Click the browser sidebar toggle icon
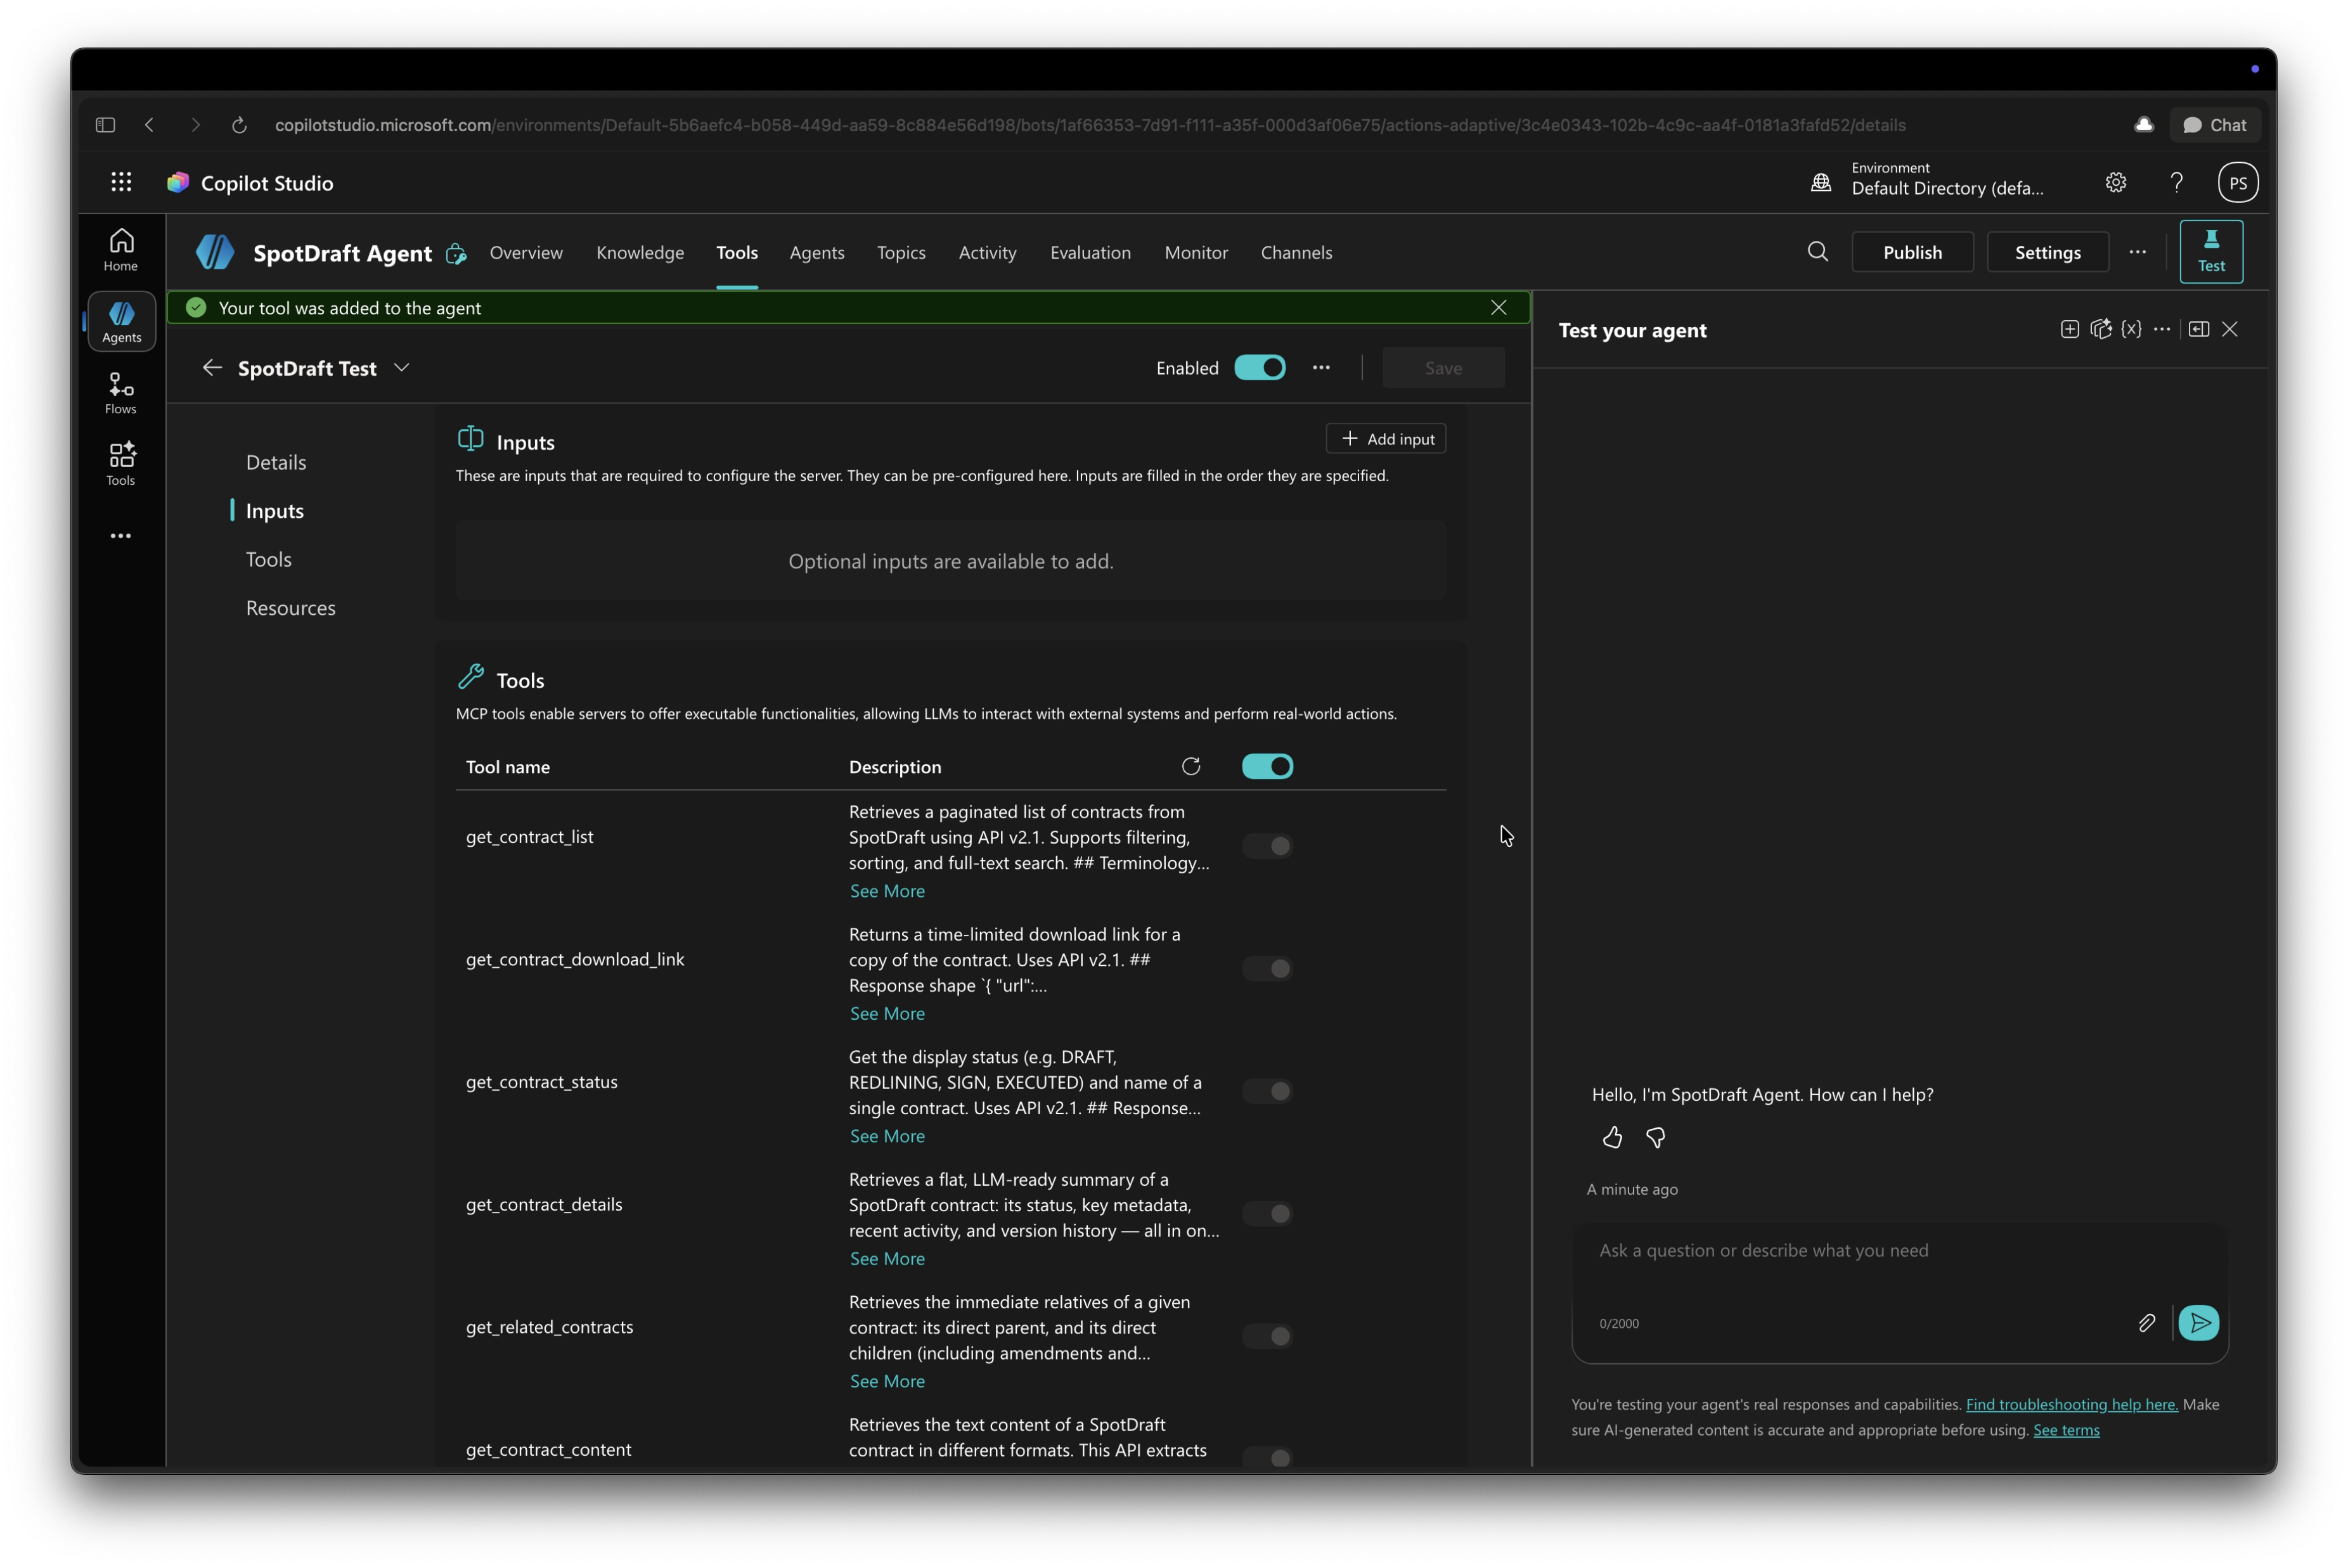 tap(105, 125)
